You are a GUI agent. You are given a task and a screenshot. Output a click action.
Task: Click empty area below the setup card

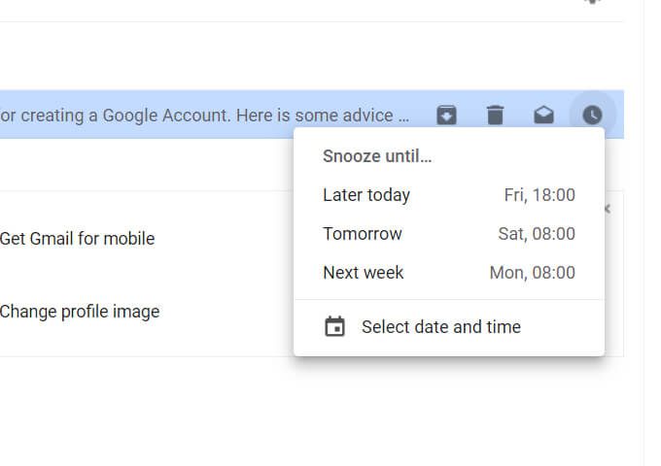click(x=312, y=413)
